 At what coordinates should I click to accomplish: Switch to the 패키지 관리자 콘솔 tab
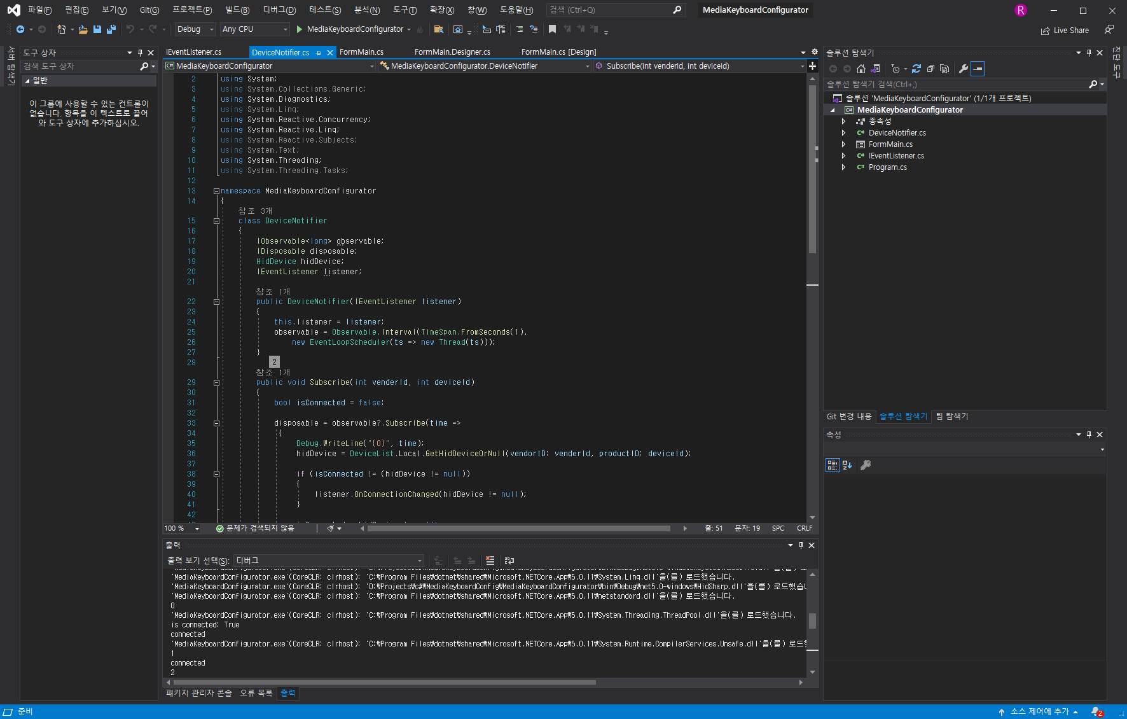pyautogui.click(x=199, y=693)
